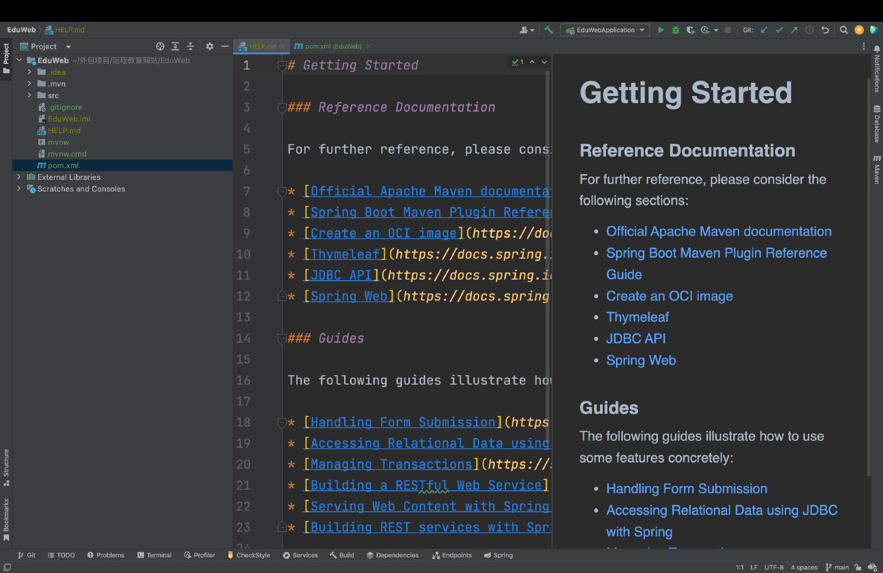This screenshot has height=573, width=883.
Task: Click the Profiler run icon in toolbar
Action: [705, 30]
